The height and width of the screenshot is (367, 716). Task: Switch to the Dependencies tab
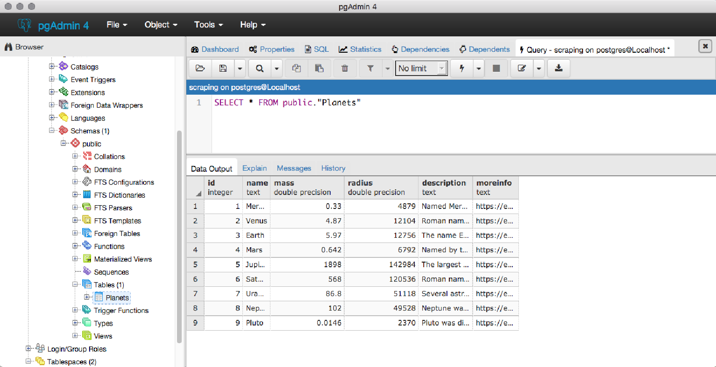420,49
